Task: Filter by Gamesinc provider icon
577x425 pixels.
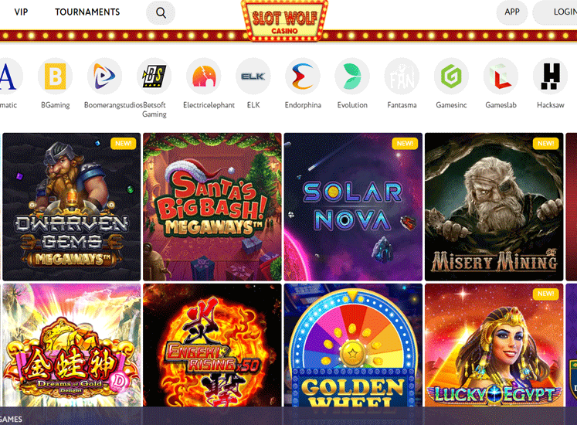Action: 451,76
